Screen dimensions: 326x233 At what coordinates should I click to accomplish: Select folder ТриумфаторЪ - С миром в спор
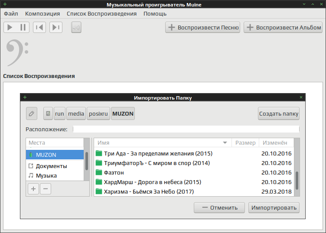coord(194,163)
